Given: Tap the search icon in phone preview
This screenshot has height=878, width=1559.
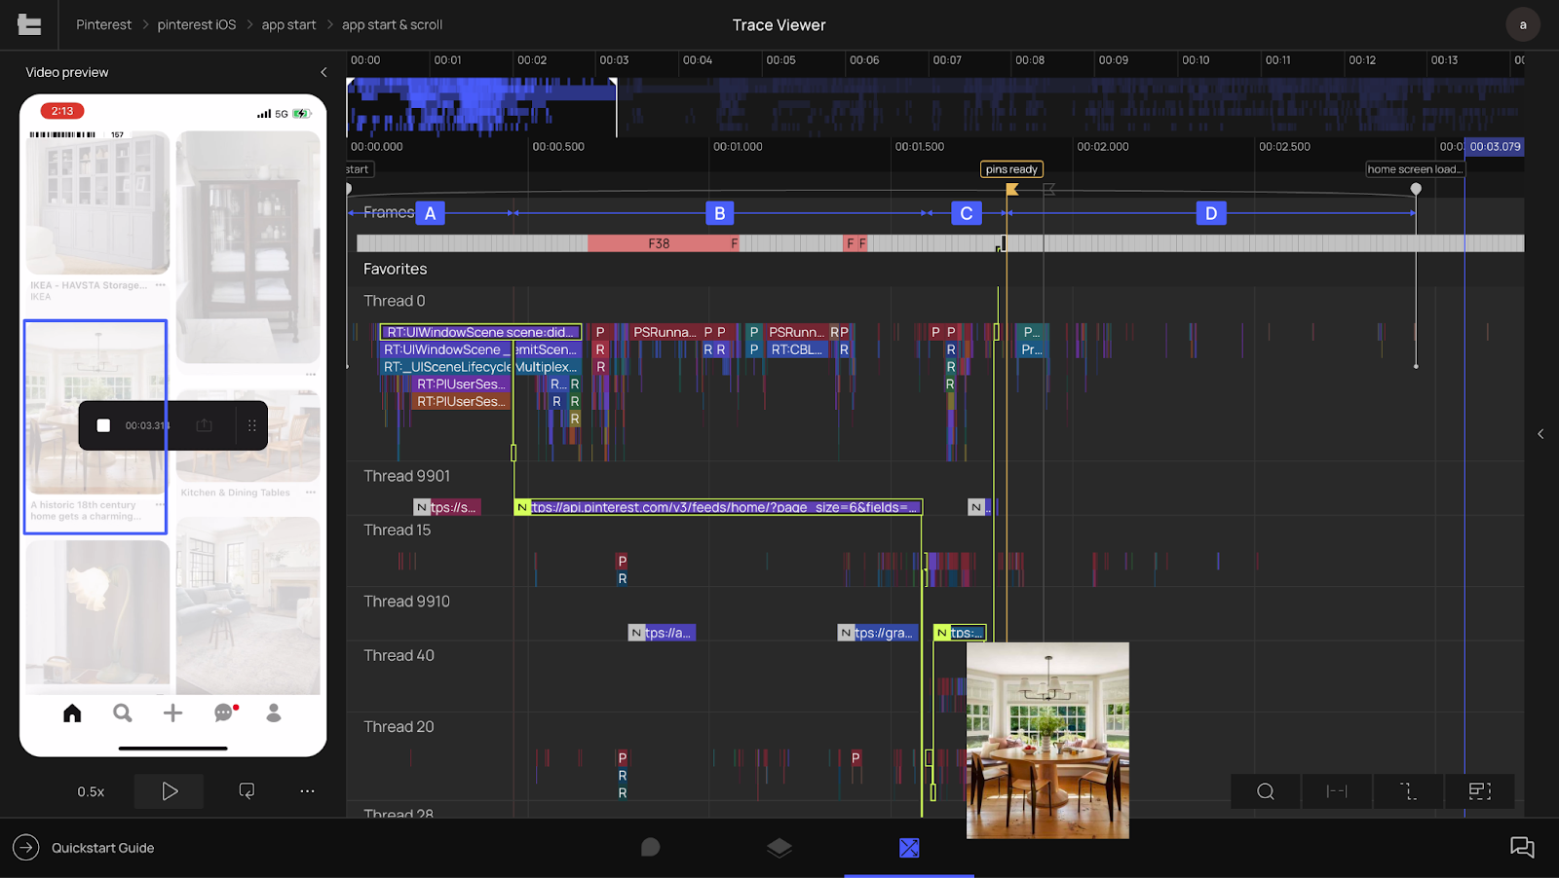Looking at the screenshot, I should [123, 713].
